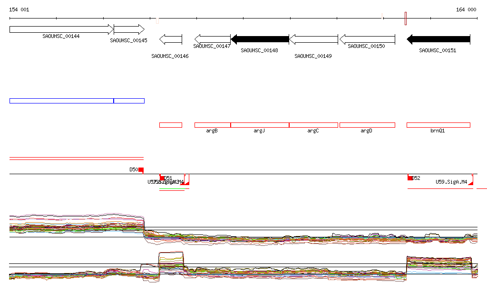Select the unlabeled red box under SAOUHSC_00146
This screenshot has width=487, height=290.
tap(171, 125)
